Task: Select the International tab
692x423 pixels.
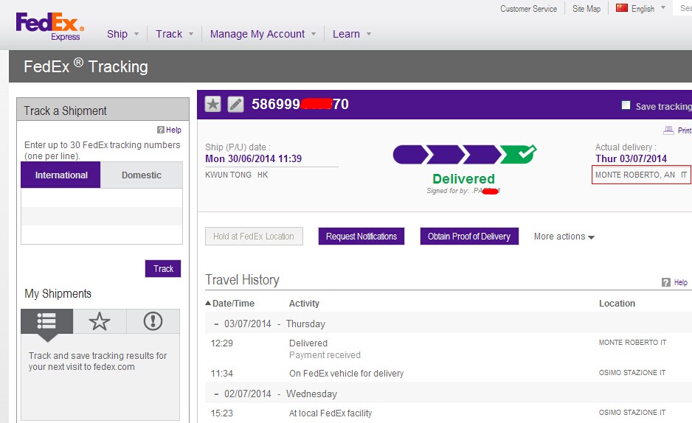Action: coord(61,175)
